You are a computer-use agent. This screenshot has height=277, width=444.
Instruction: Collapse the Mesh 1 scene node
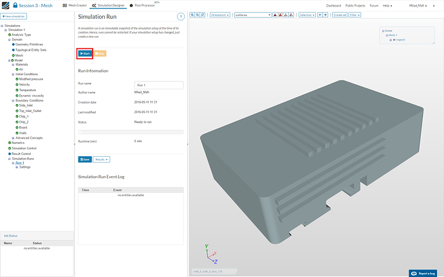click(x=387, y=35)
